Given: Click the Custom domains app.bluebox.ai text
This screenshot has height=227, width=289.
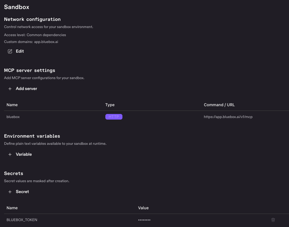Looking at the screenshot, I should pos(31,42).
